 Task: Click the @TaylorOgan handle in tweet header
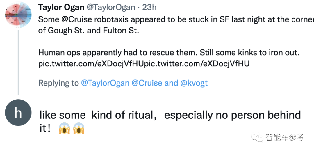point(111,7)
